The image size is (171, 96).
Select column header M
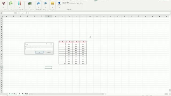tap(90, 16)
